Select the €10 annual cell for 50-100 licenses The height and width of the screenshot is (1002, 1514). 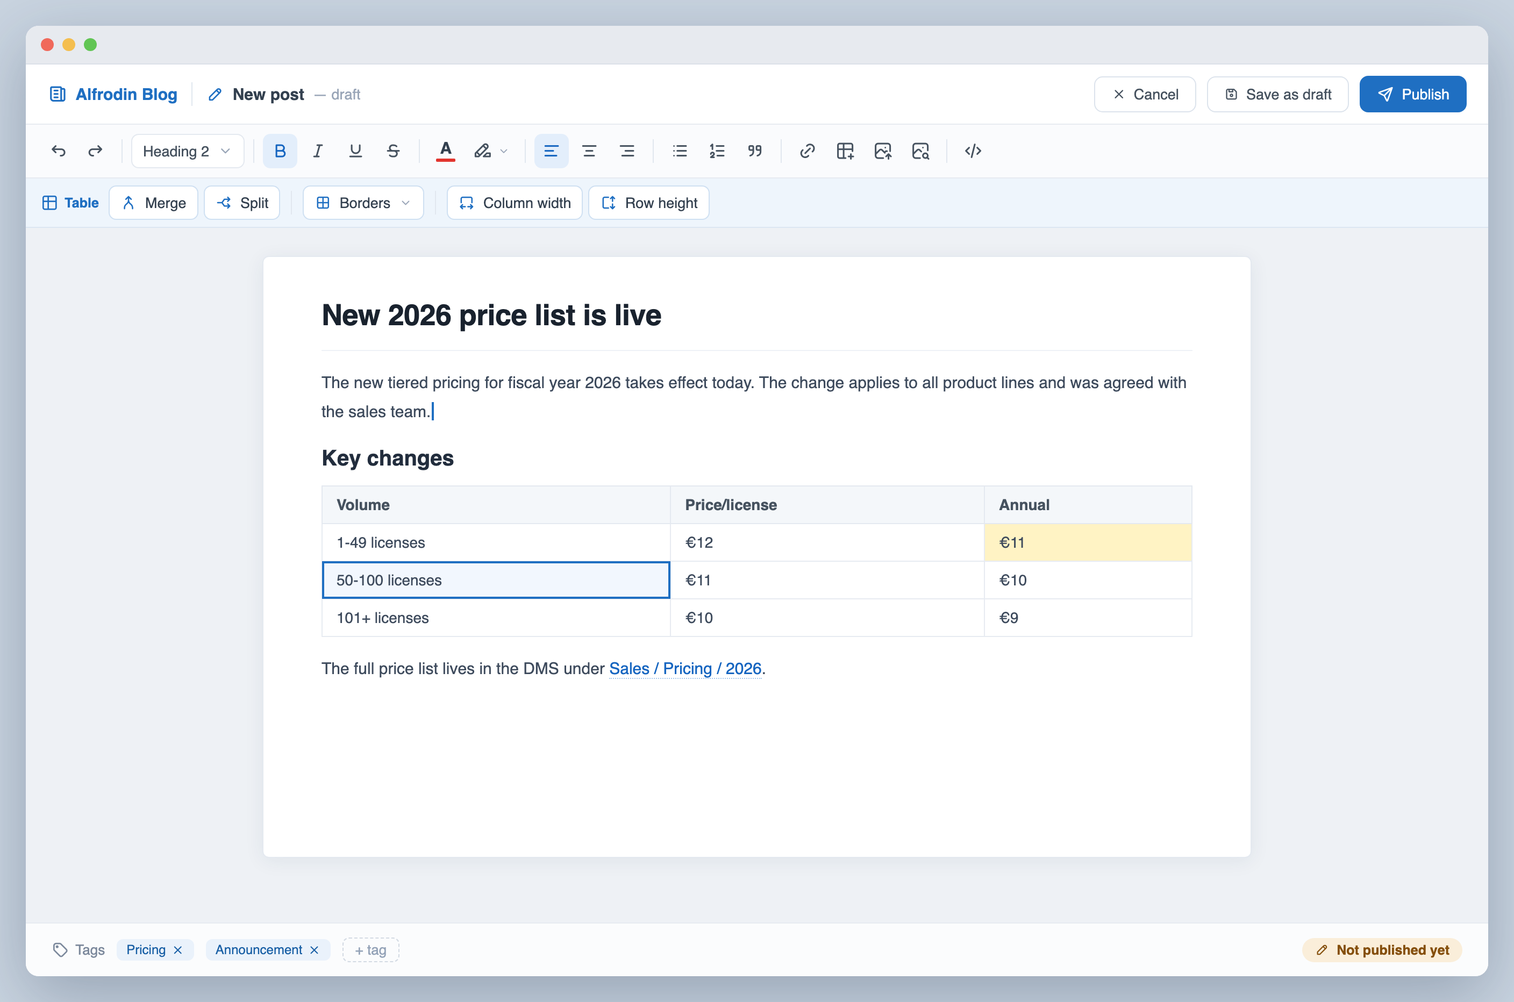(x=1088, y=580)
